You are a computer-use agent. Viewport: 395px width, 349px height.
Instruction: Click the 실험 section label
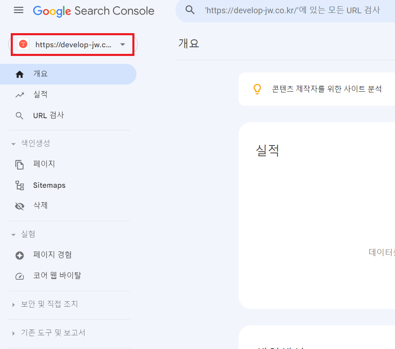pos(28,234)
